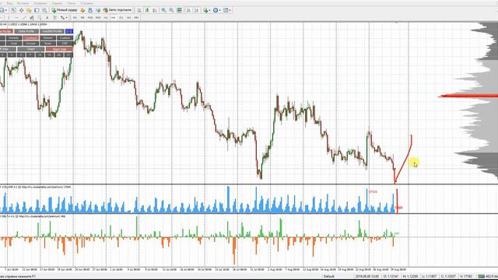
Task: Select the equidistant channel tool
Action: coord(32,17)
